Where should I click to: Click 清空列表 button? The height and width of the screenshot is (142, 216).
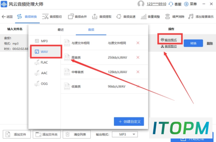[x=77, y=134]
